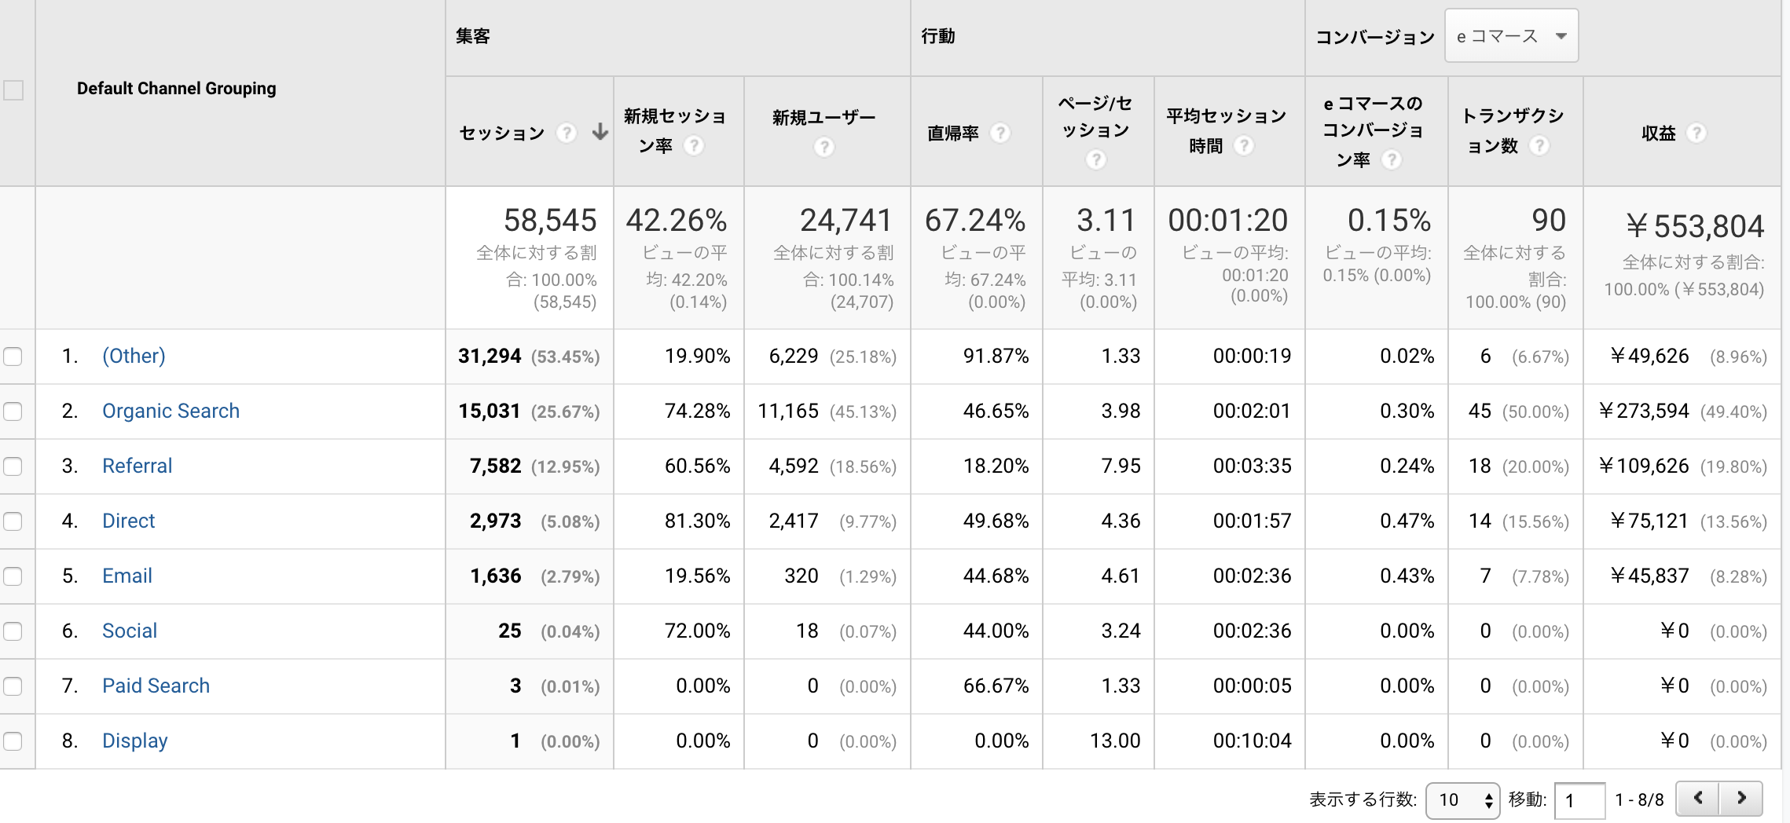Tick the checkbox for the Referral row

13,466
